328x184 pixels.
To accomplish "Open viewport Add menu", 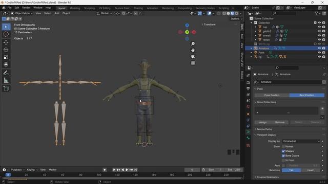I will pos(57,13).
